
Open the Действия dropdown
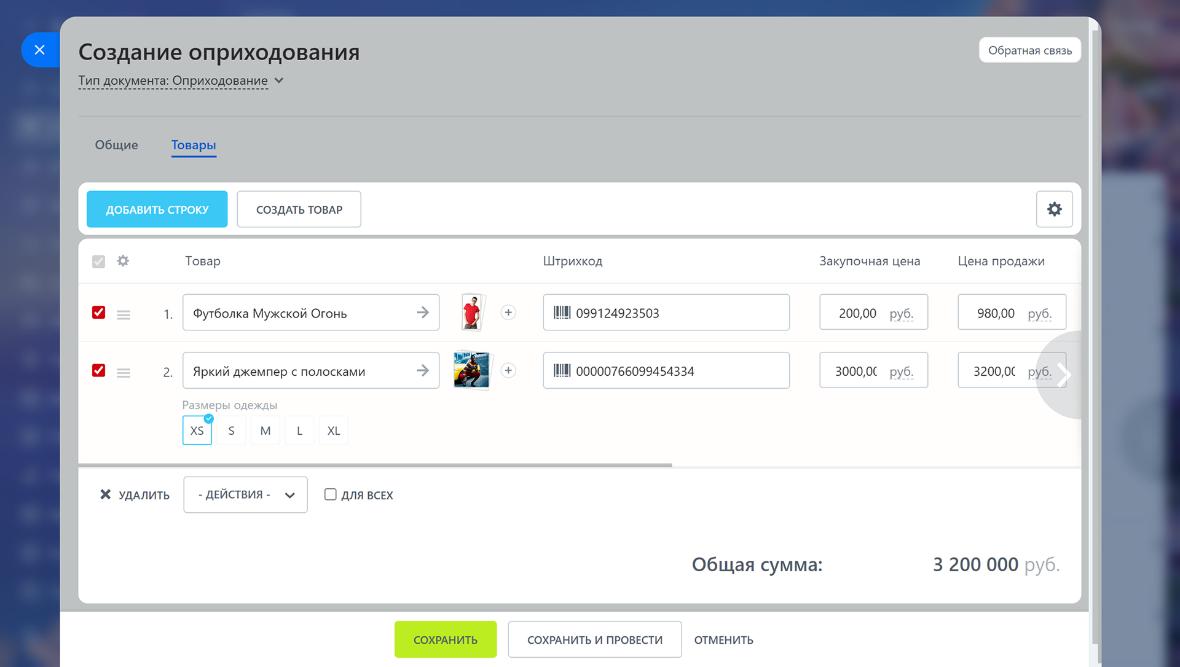coord(245,495)
